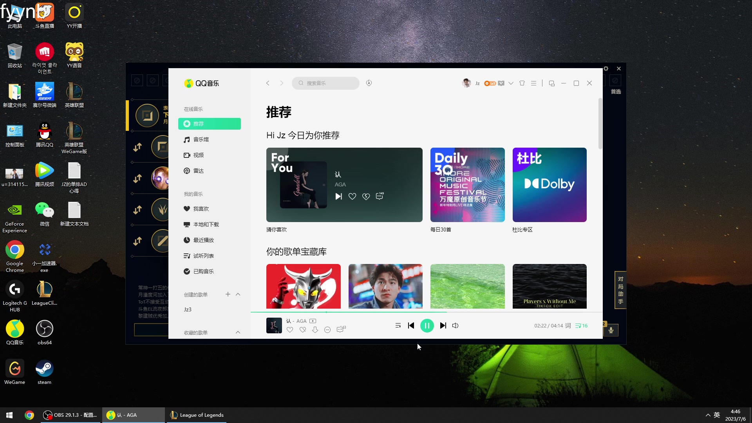
Task: Go forward with the right arrow
Action: 281,83
